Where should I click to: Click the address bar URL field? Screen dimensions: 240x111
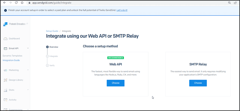[x=126, y=3]
